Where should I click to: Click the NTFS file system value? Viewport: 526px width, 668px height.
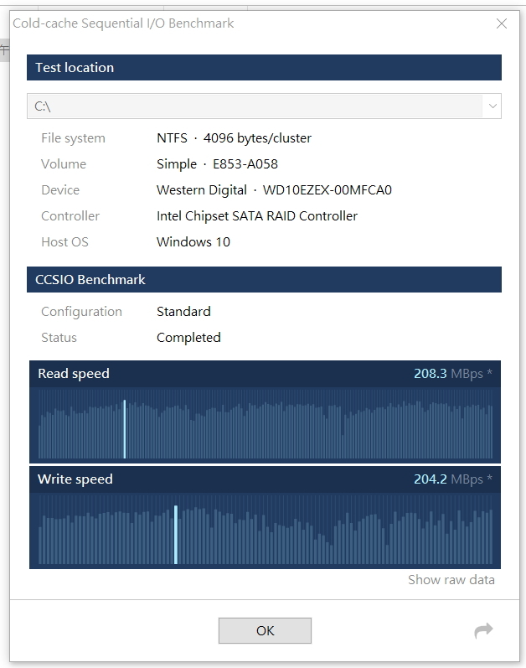(172, 138)
